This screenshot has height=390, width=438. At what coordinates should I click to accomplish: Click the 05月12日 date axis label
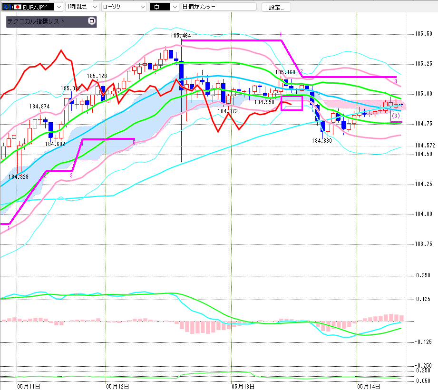coord(117,386)
